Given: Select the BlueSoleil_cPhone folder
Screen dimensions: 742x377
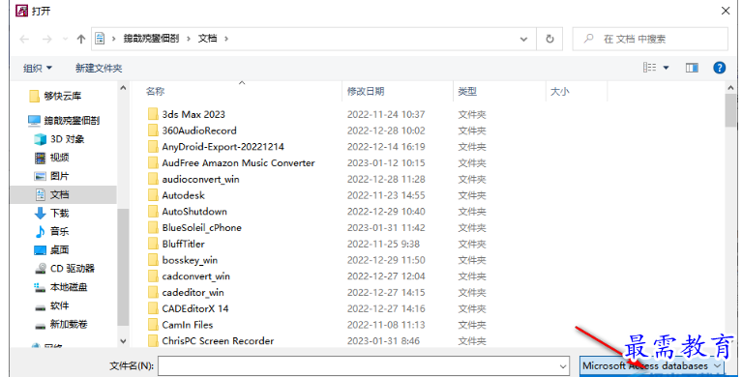Looking at the screenshot, I should 201,227.
